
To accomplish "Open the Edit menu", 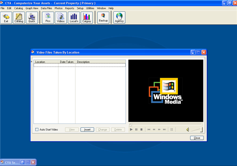I will (9, 8).
